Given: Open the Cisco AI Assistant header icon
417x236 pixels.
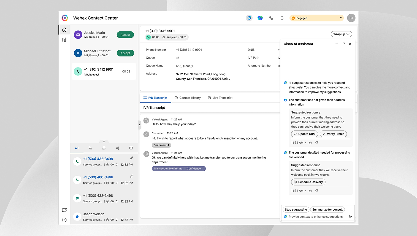Looking at the screenshot, I should pyautogui.click(x=249, y=18).
